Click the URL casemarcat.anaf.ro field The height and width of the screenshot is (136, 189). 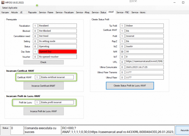[145, 62]
